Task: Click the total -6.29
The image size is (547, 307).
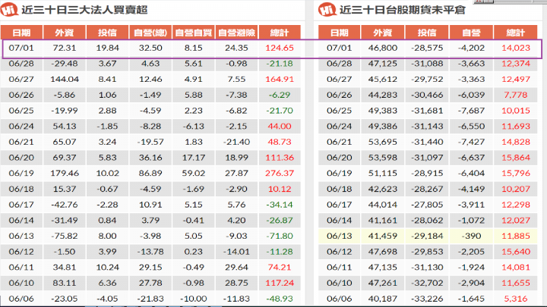Action: 280,95
